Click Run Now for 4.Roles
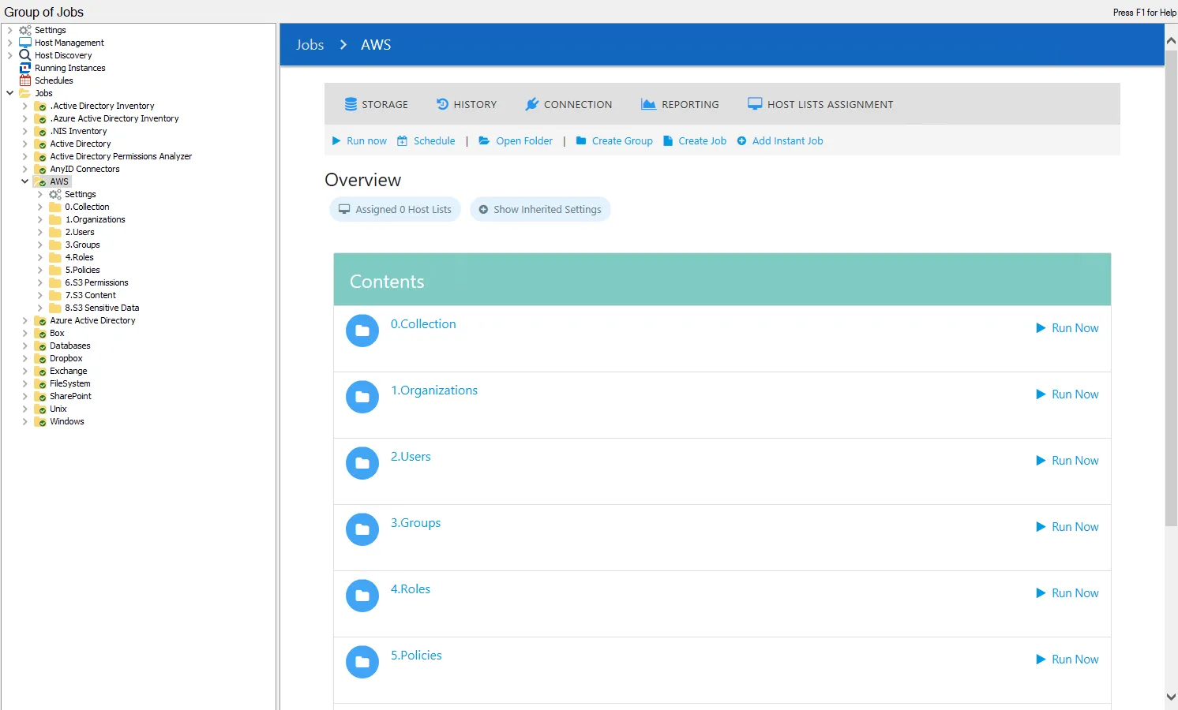Image resolution: width=1178 pixels, height=710 pixels. [1067, 593]
